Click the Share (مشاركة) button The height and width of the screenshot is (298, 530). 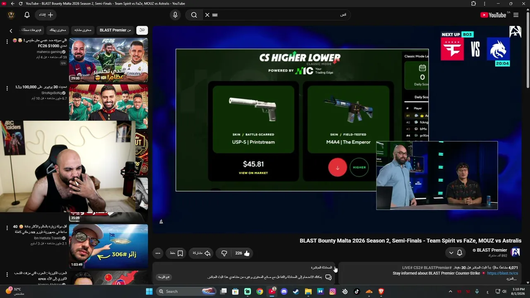(202, 253)
